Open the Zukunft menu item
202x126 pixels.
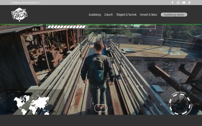click(x=108, y=15)
